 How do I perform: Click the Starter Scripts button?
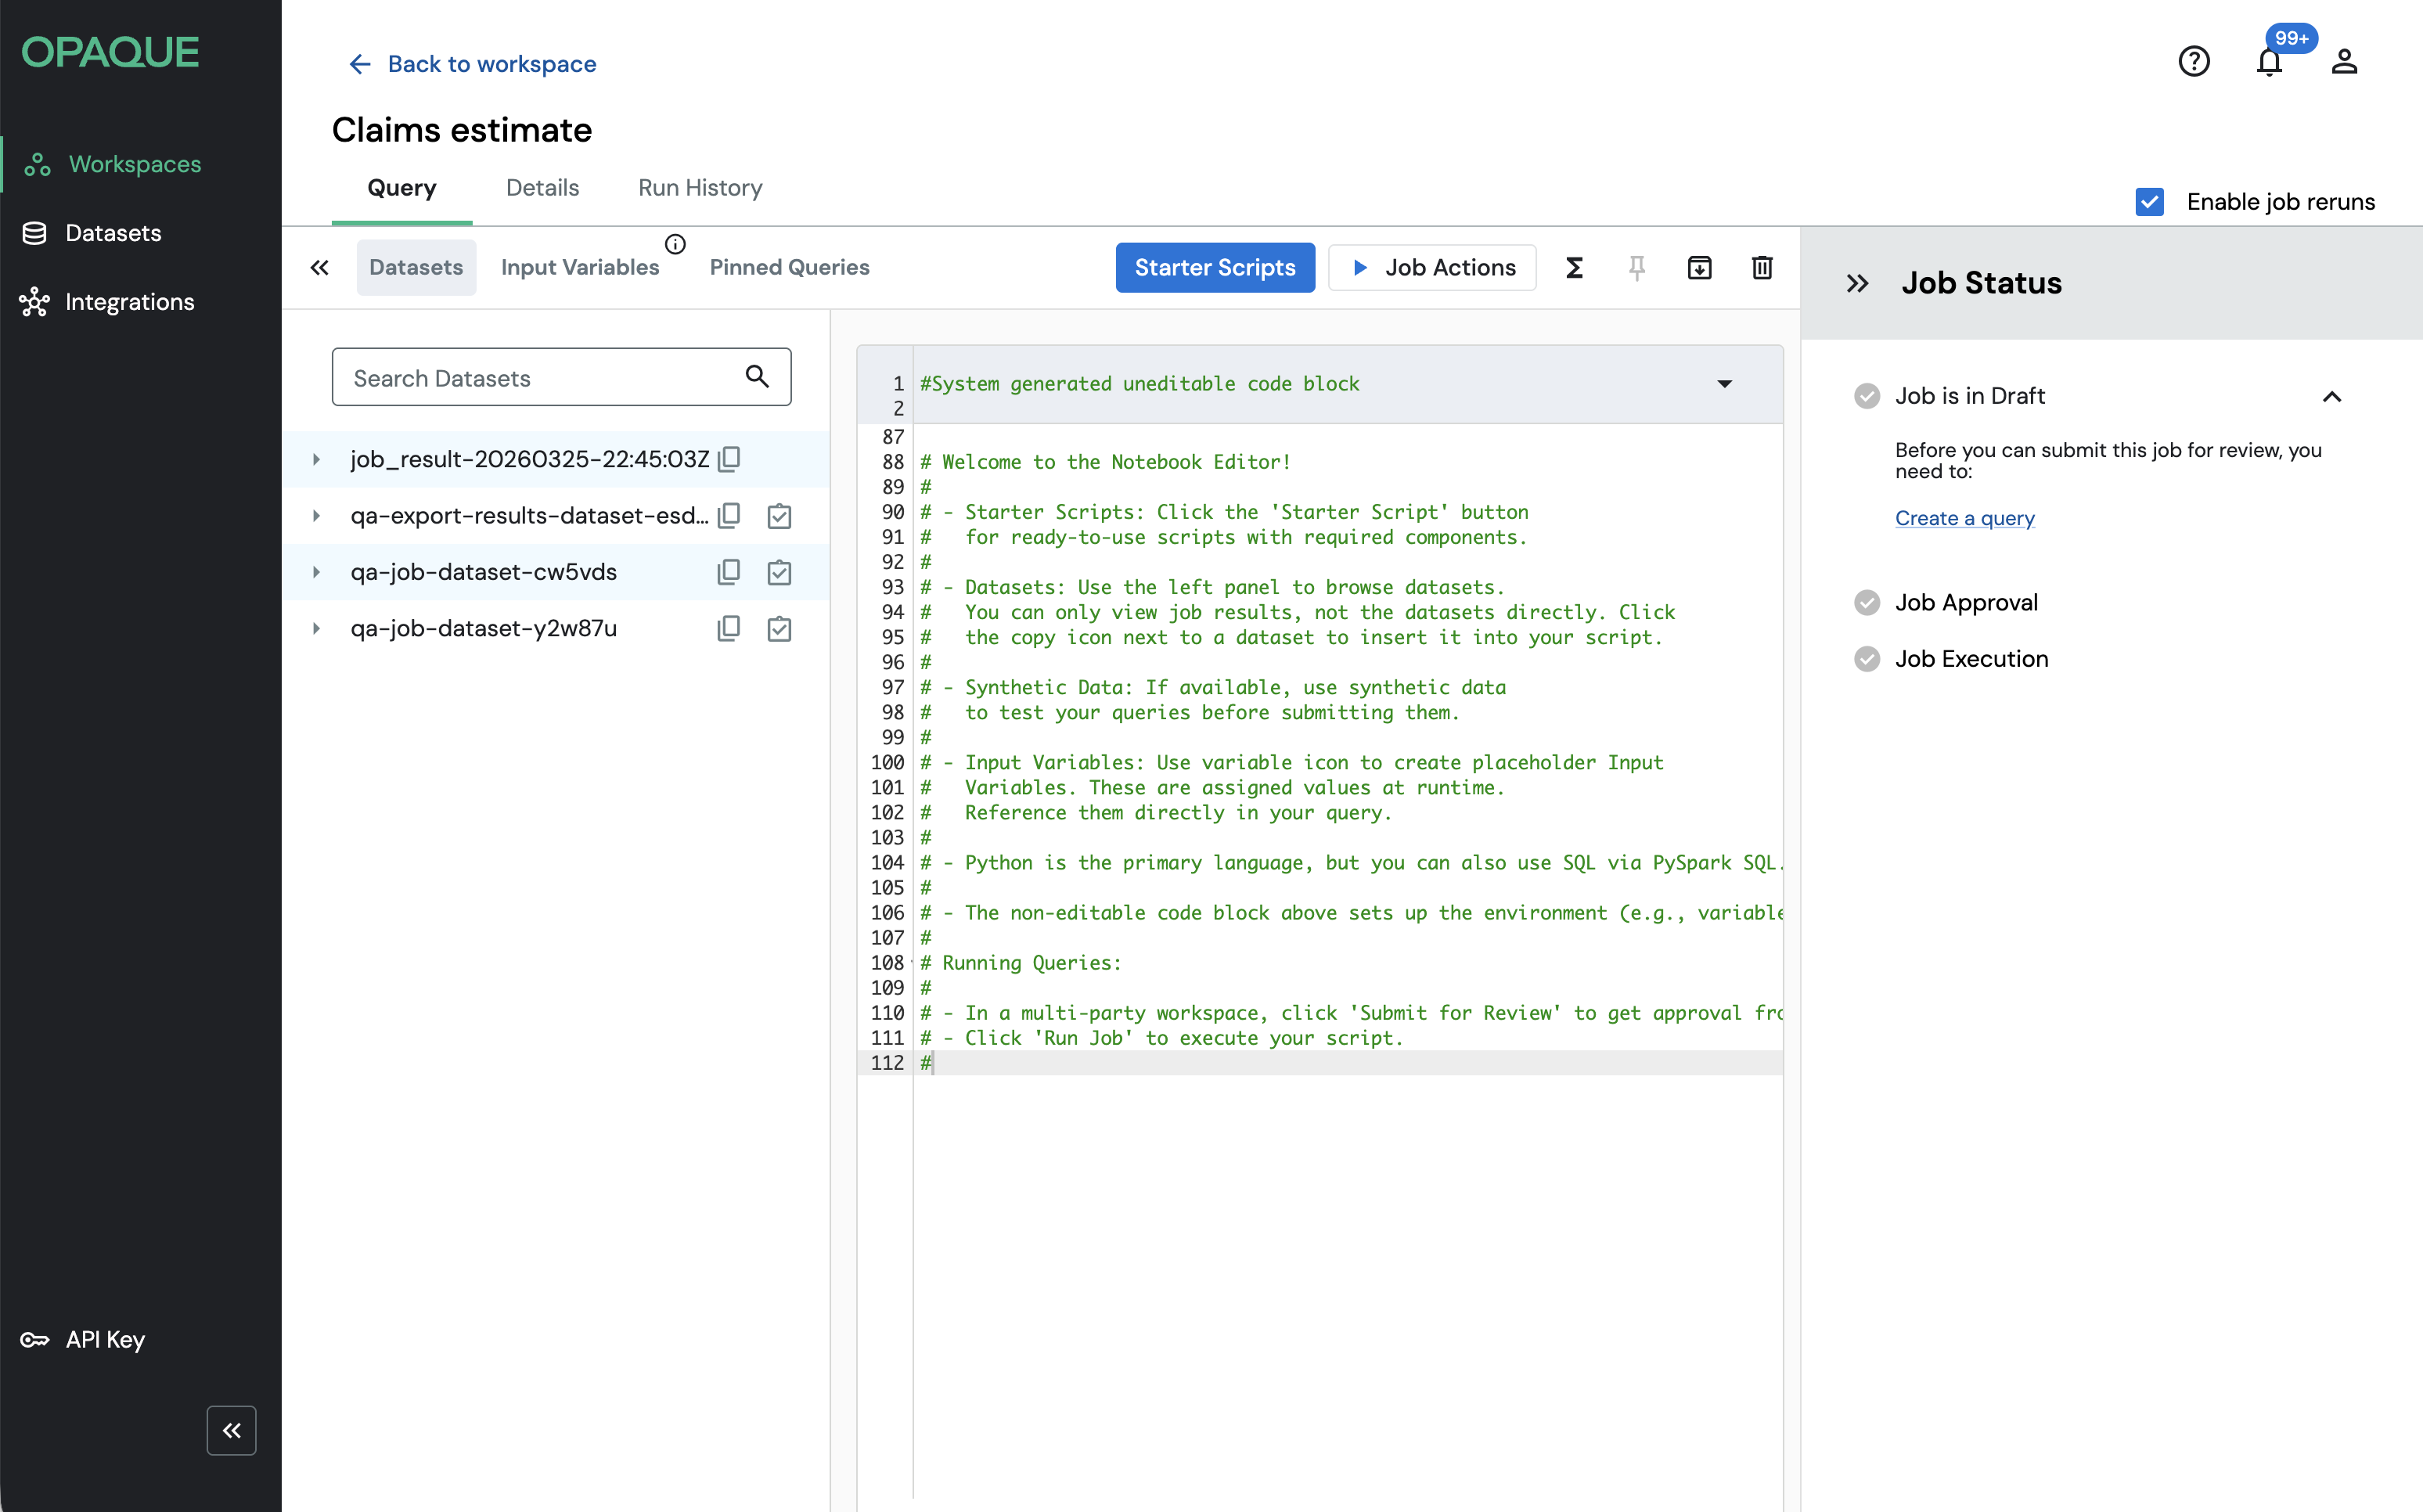point(1214,268)
